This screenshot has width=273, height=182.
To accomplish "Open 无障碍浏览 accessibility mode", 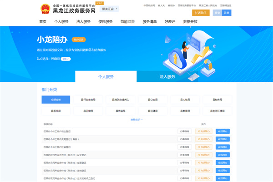I will point(226,5).
